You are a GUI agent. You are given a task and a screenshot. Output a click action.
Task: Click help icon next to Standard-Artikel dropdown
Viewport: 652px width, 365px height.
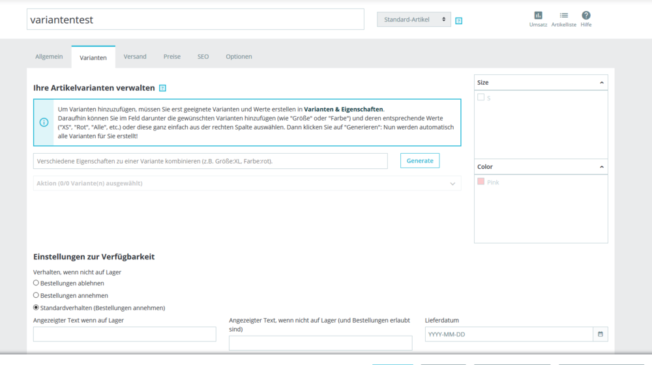point(458,21)
